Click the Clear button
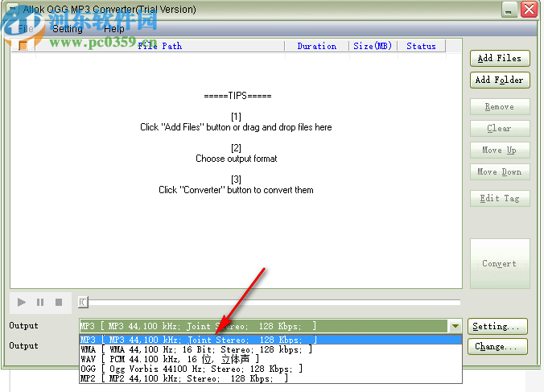The width and height of the screenshot is (544, 392). 500,128
